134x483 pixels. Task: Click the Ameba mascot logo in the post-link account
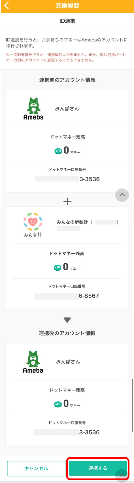33,362
